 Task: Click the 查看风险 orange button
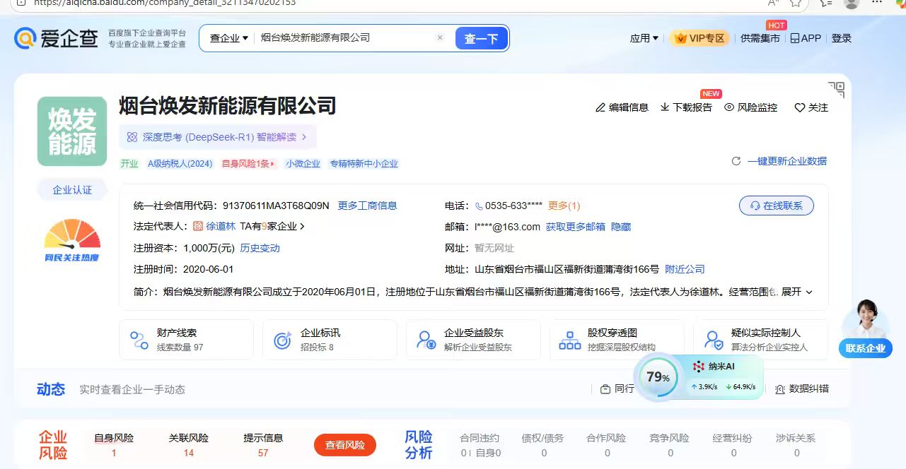[345, 445]
